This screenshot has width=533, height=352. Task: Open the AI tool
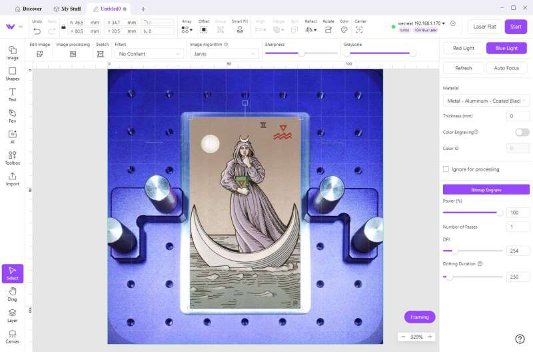[x=12, y=137]
